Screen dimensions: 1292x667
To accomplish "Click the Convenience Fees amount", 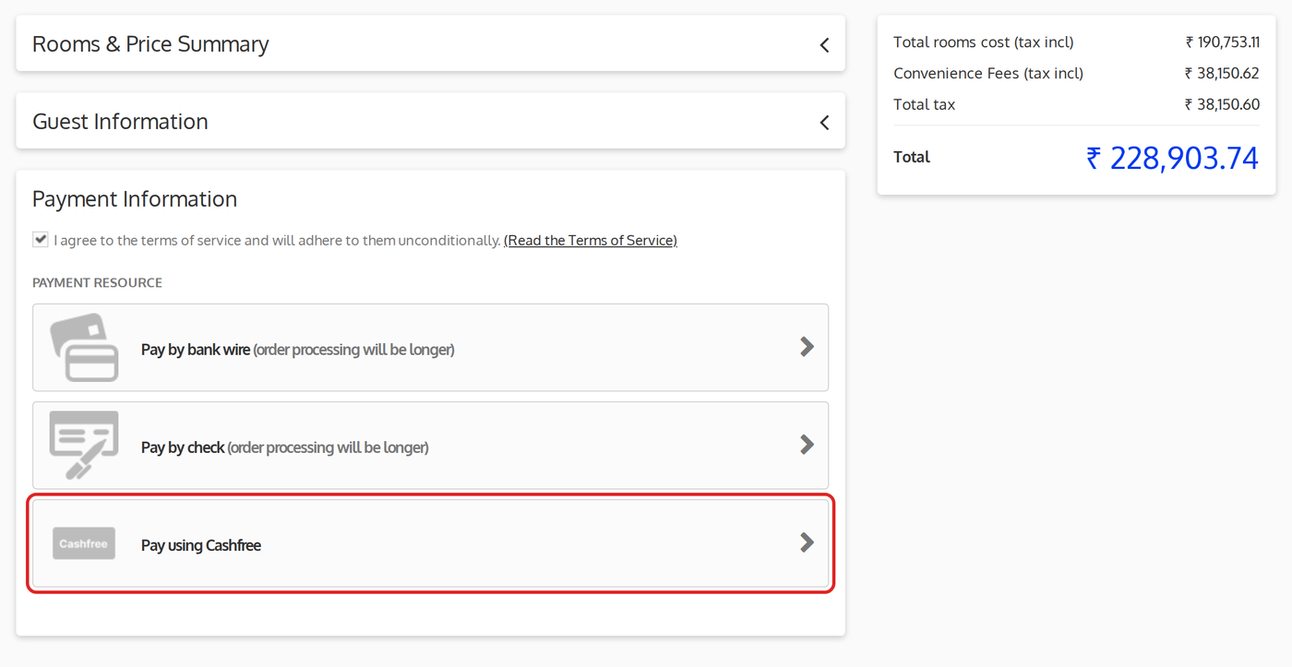I will (1222, 74).
